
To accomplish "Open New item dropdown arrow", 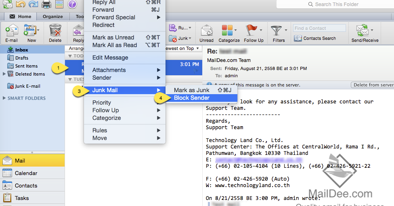I will coord(38,30).
